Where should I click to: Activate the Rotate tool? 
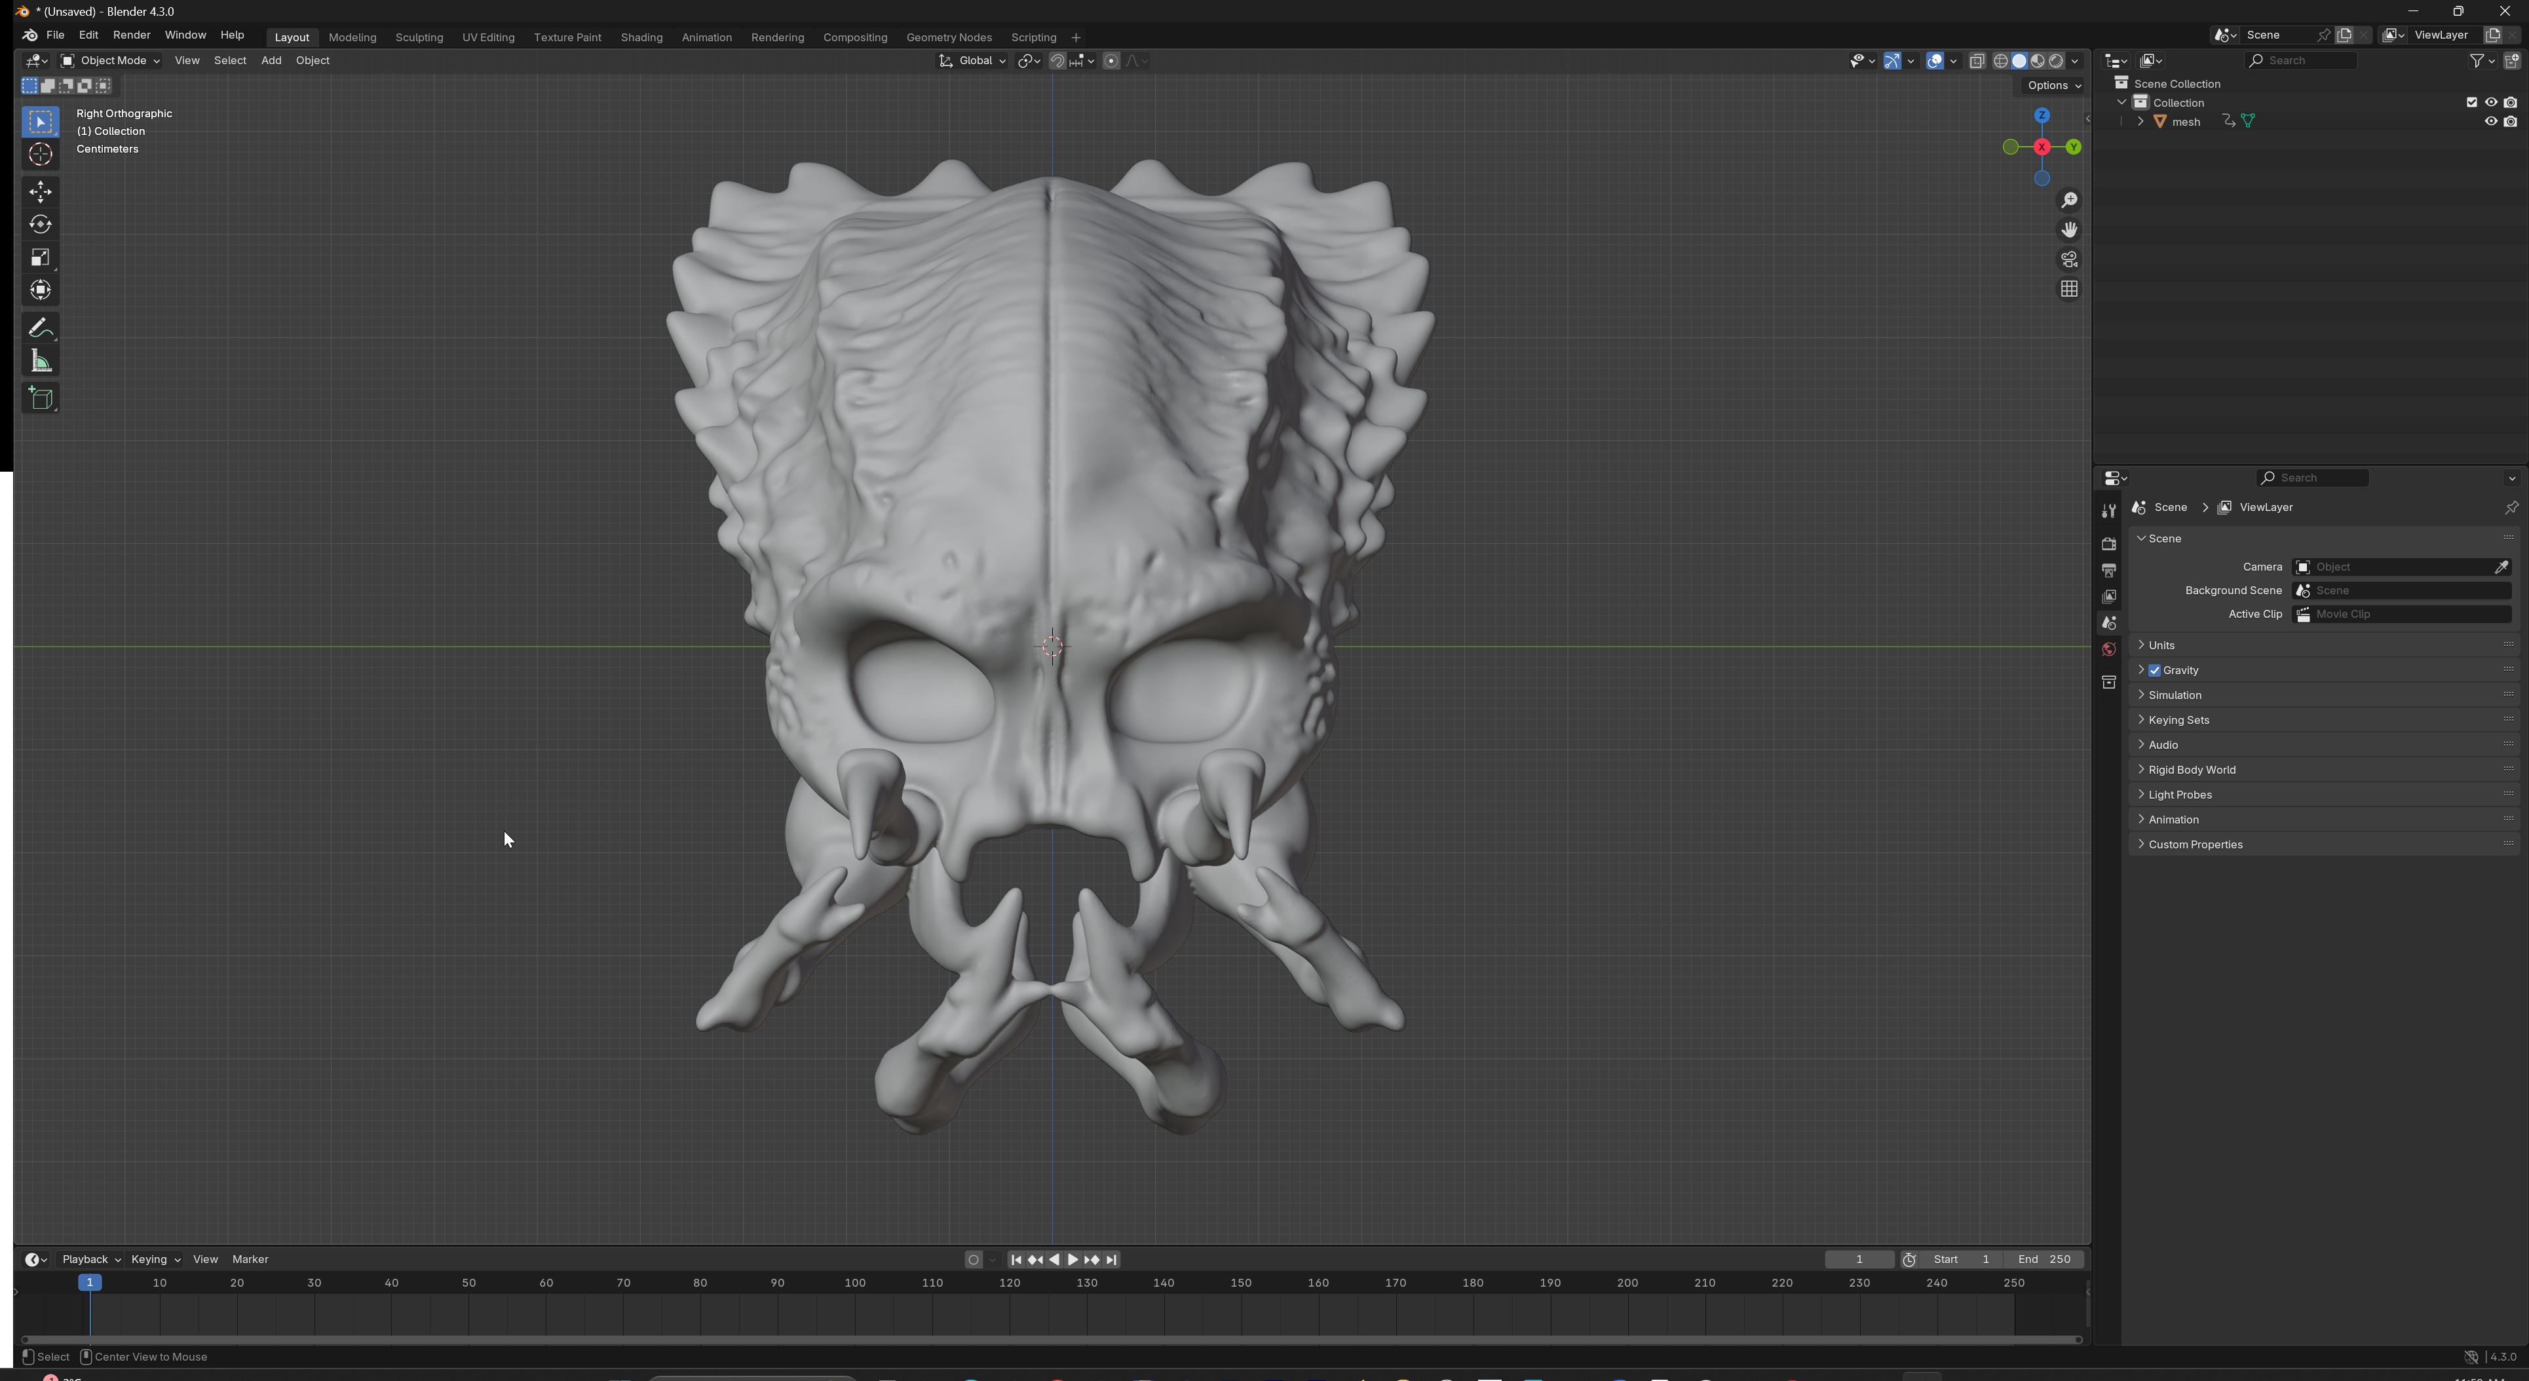coord(40,224)
